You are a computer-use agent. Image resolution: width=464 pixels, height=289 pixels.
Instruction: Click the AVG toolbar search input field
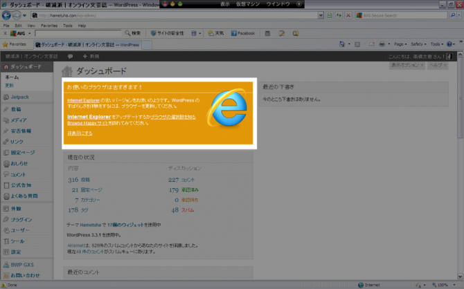78,33
